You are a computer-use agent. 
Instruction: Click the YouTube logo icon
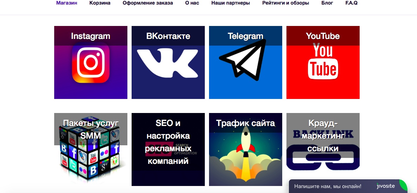(x=323, y=61)
